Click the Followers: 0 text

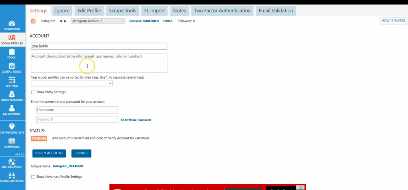pos(186,21)
